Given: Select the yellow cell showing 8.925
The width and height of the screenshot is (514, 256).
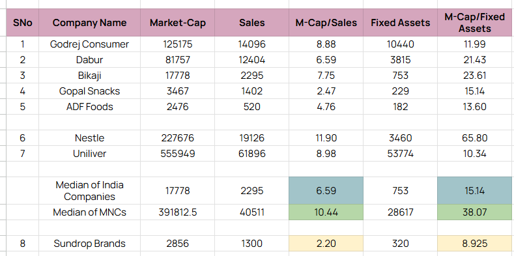Looking at the screenshot, I should (474, 244).
